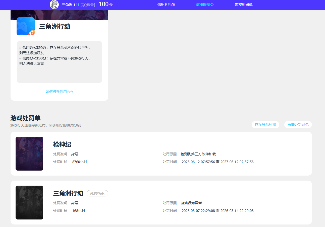Click the 三角洲行动 game app icon
This screenshot has height=227, width=325.
coord(26,26)
